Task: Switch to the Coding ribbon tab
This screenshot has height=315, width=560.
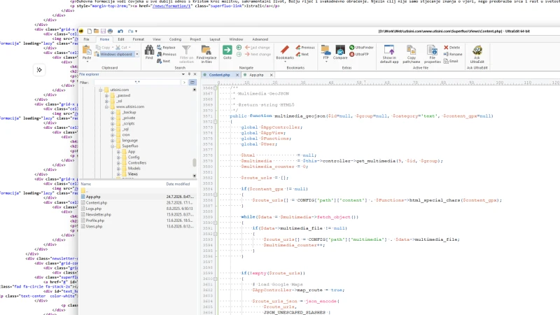Action: pos(175,39)
